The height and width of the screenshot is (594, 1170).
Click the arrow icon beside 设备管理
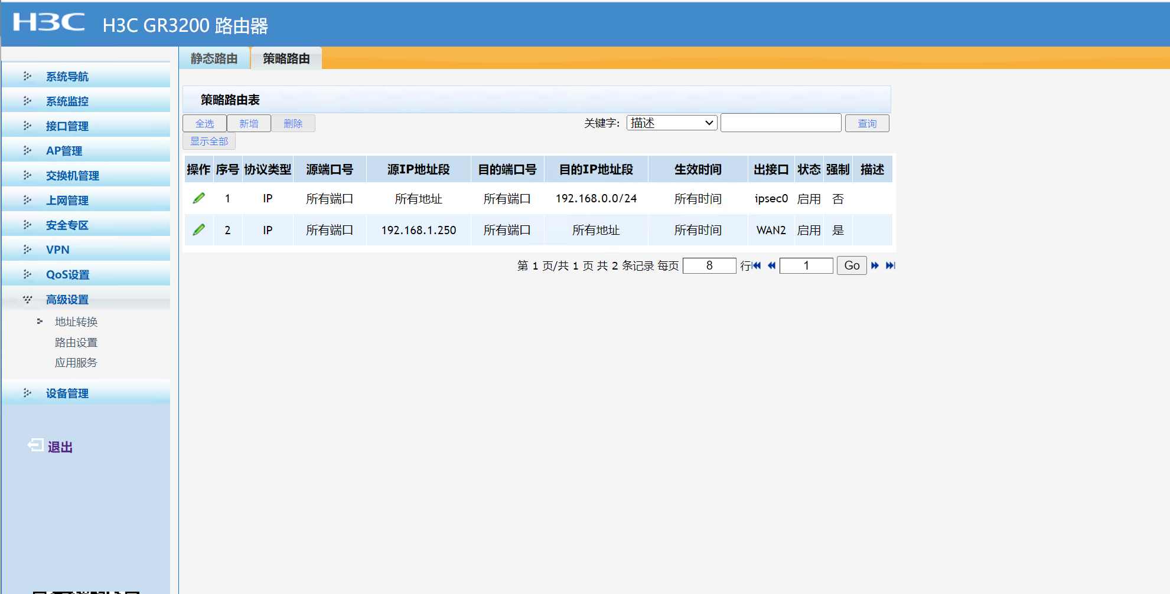27,393
